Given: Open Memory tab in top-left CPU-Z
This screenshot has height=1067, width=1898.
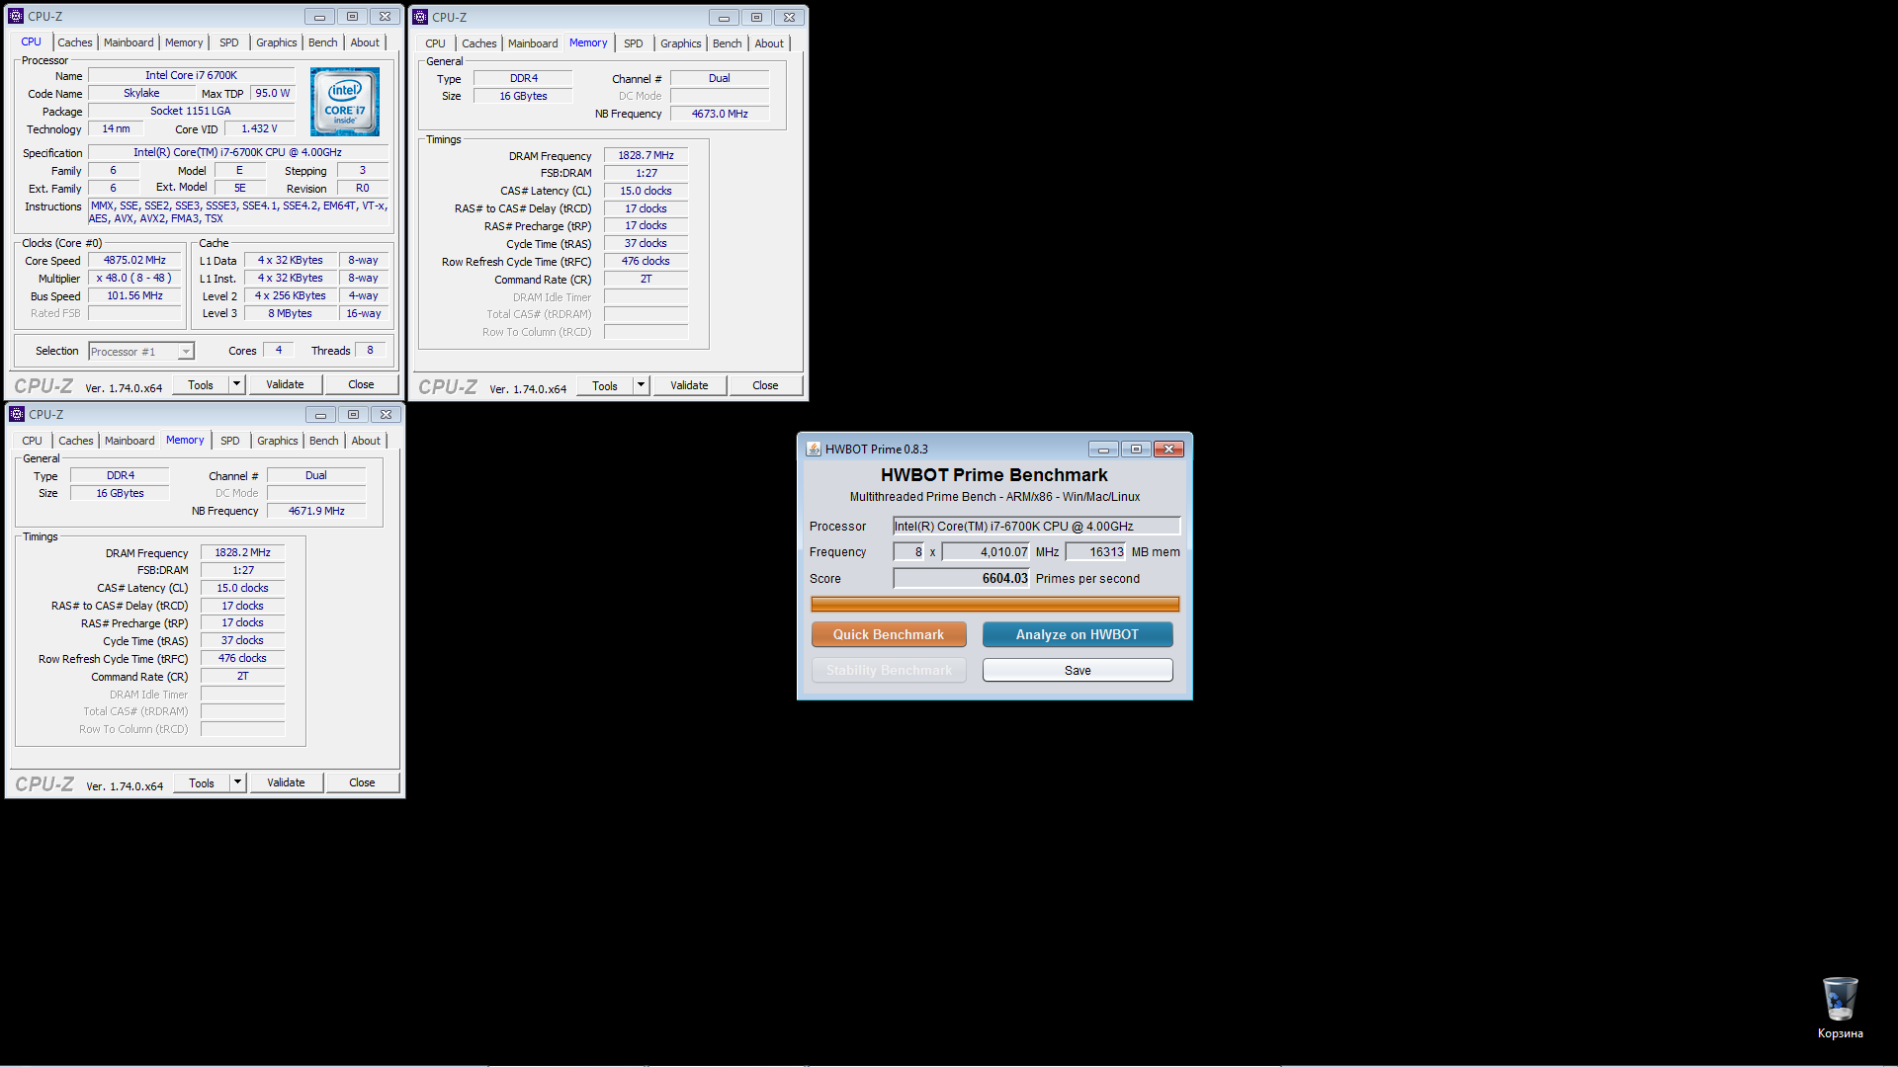Looking at the screenshot, I should tap(184, 42).
